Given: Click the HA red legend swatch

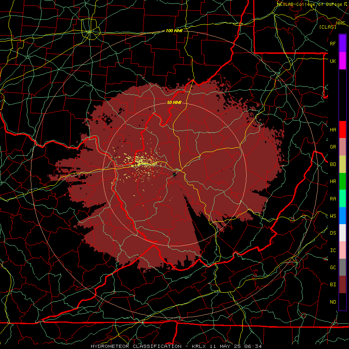Looking at the screenshot, I should click(342, 130).
